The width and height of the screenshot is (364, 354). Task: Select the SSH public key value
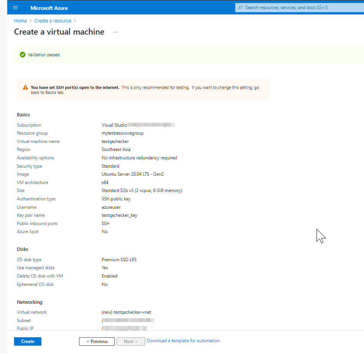[x=116, y=199]
